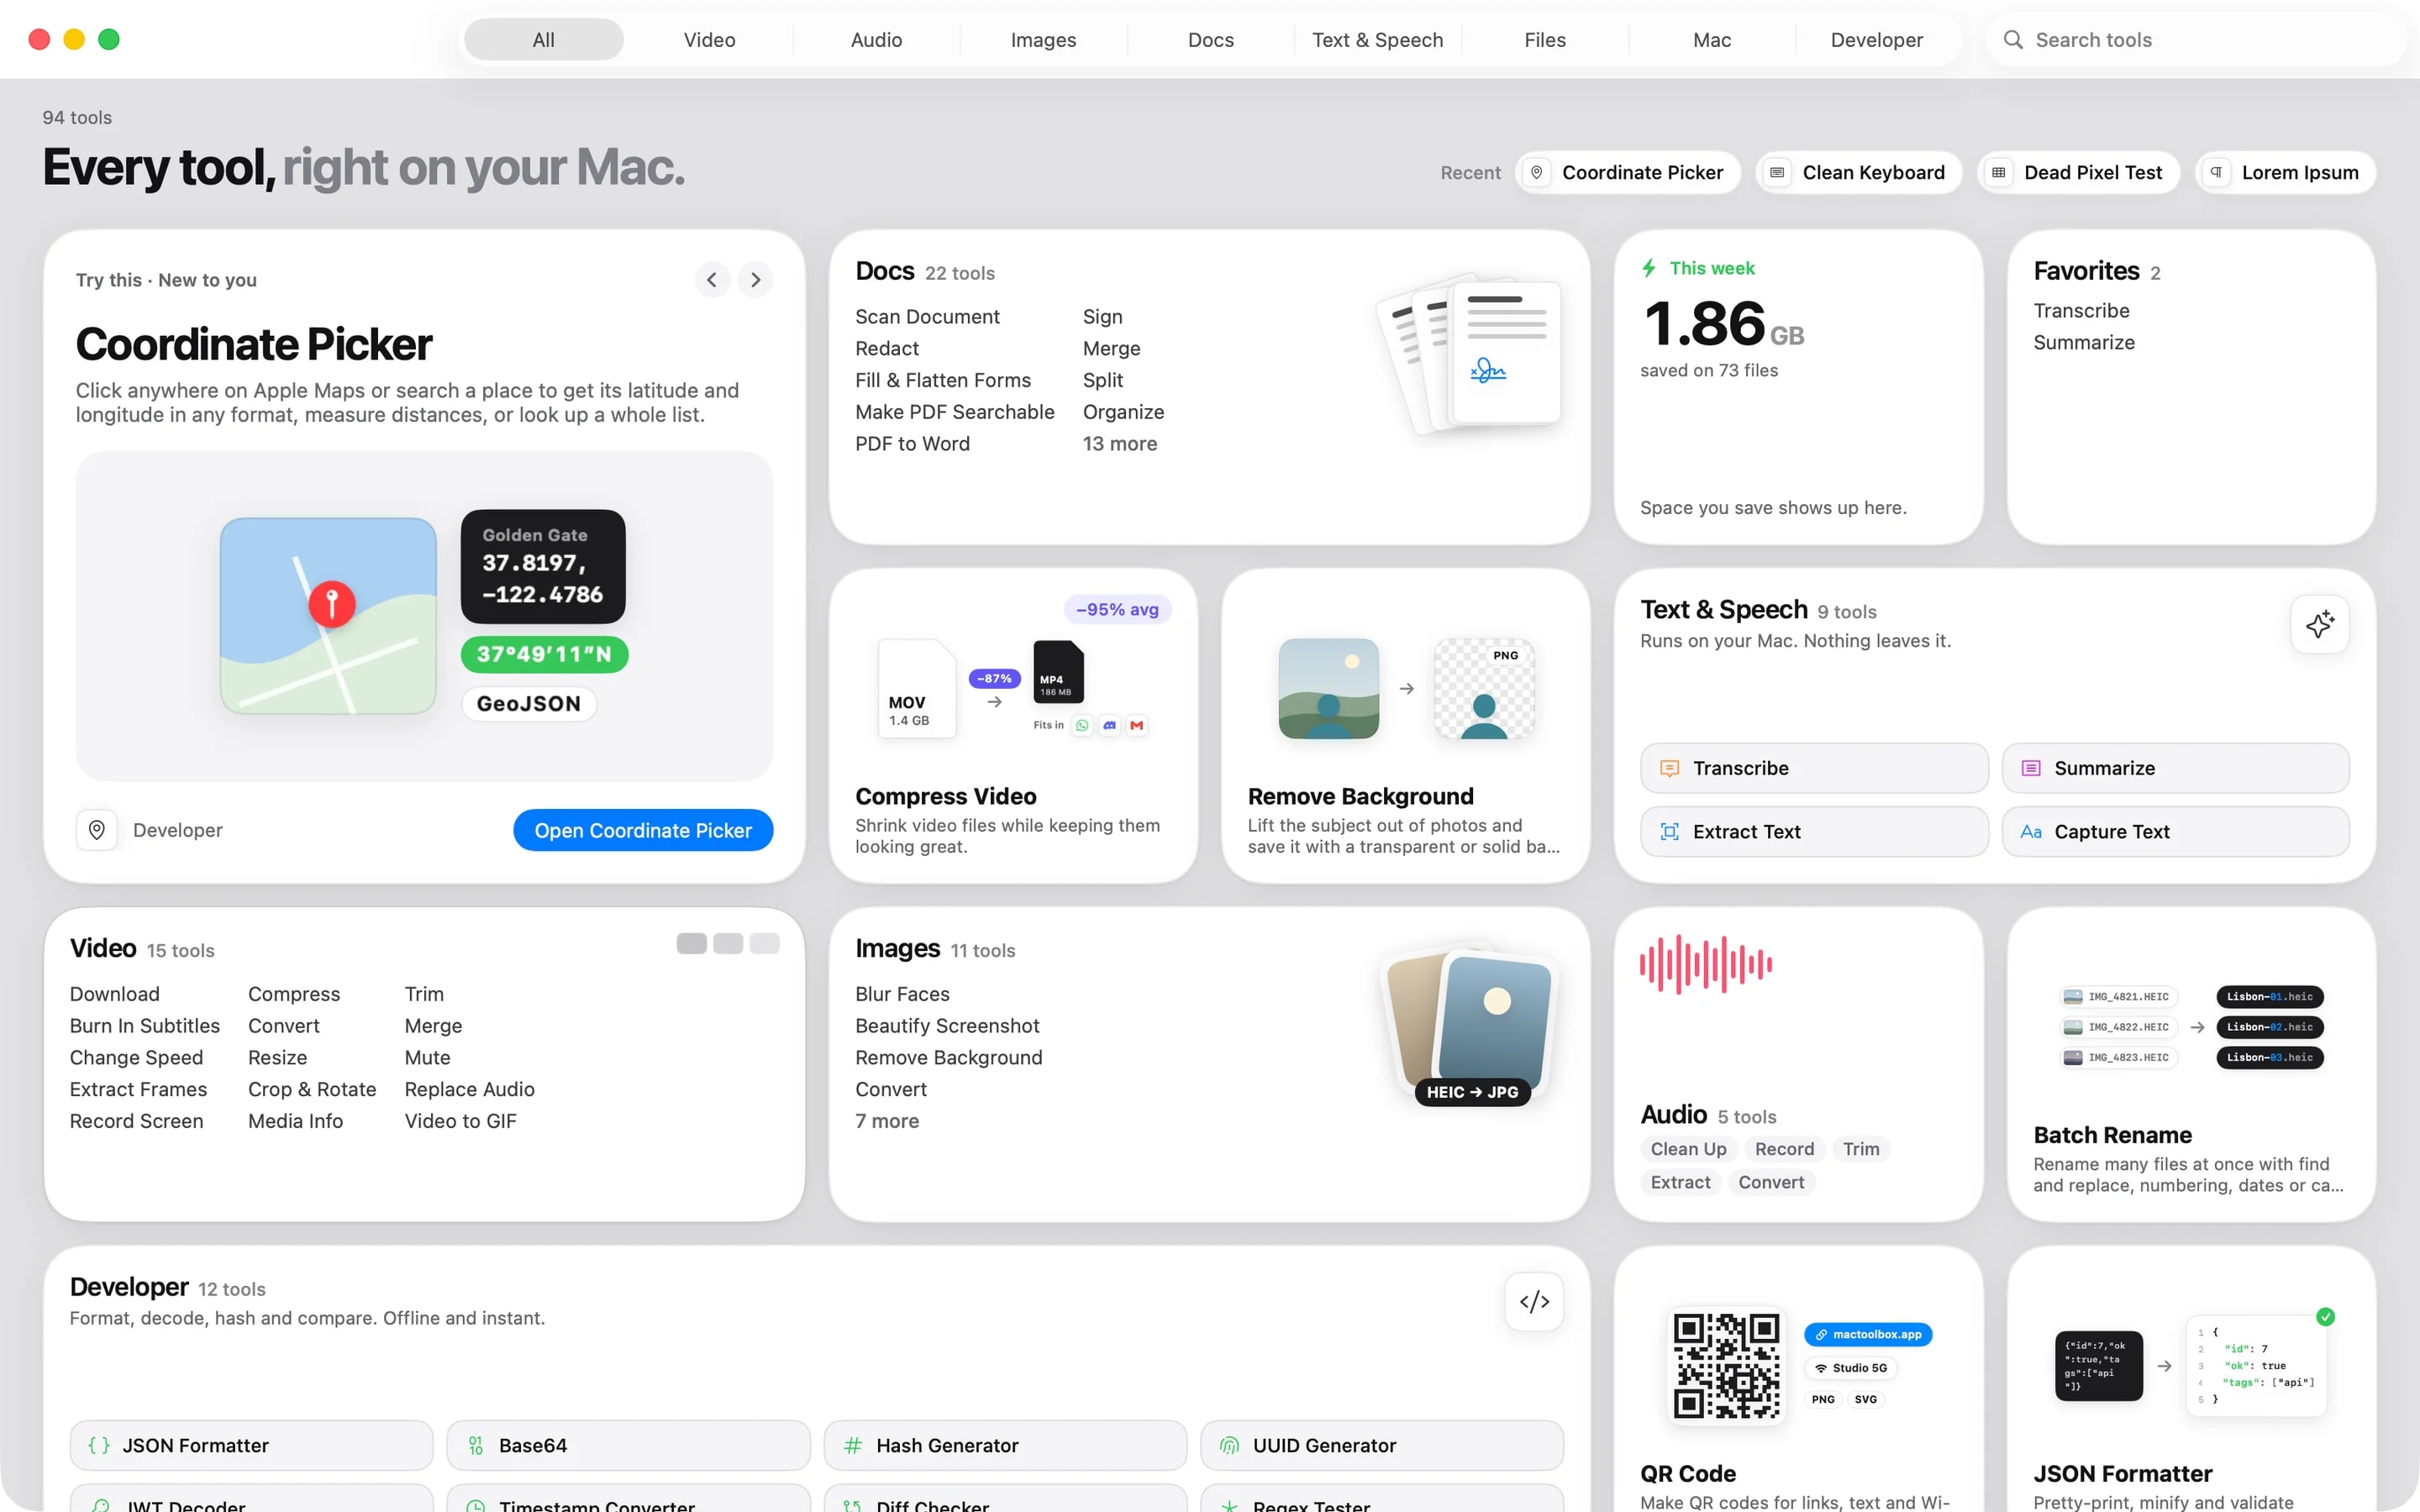The height and width of the screenshot is (1512, 2420).
Task: Show next suggested tool with right chevron
Action: pos(756,280)
